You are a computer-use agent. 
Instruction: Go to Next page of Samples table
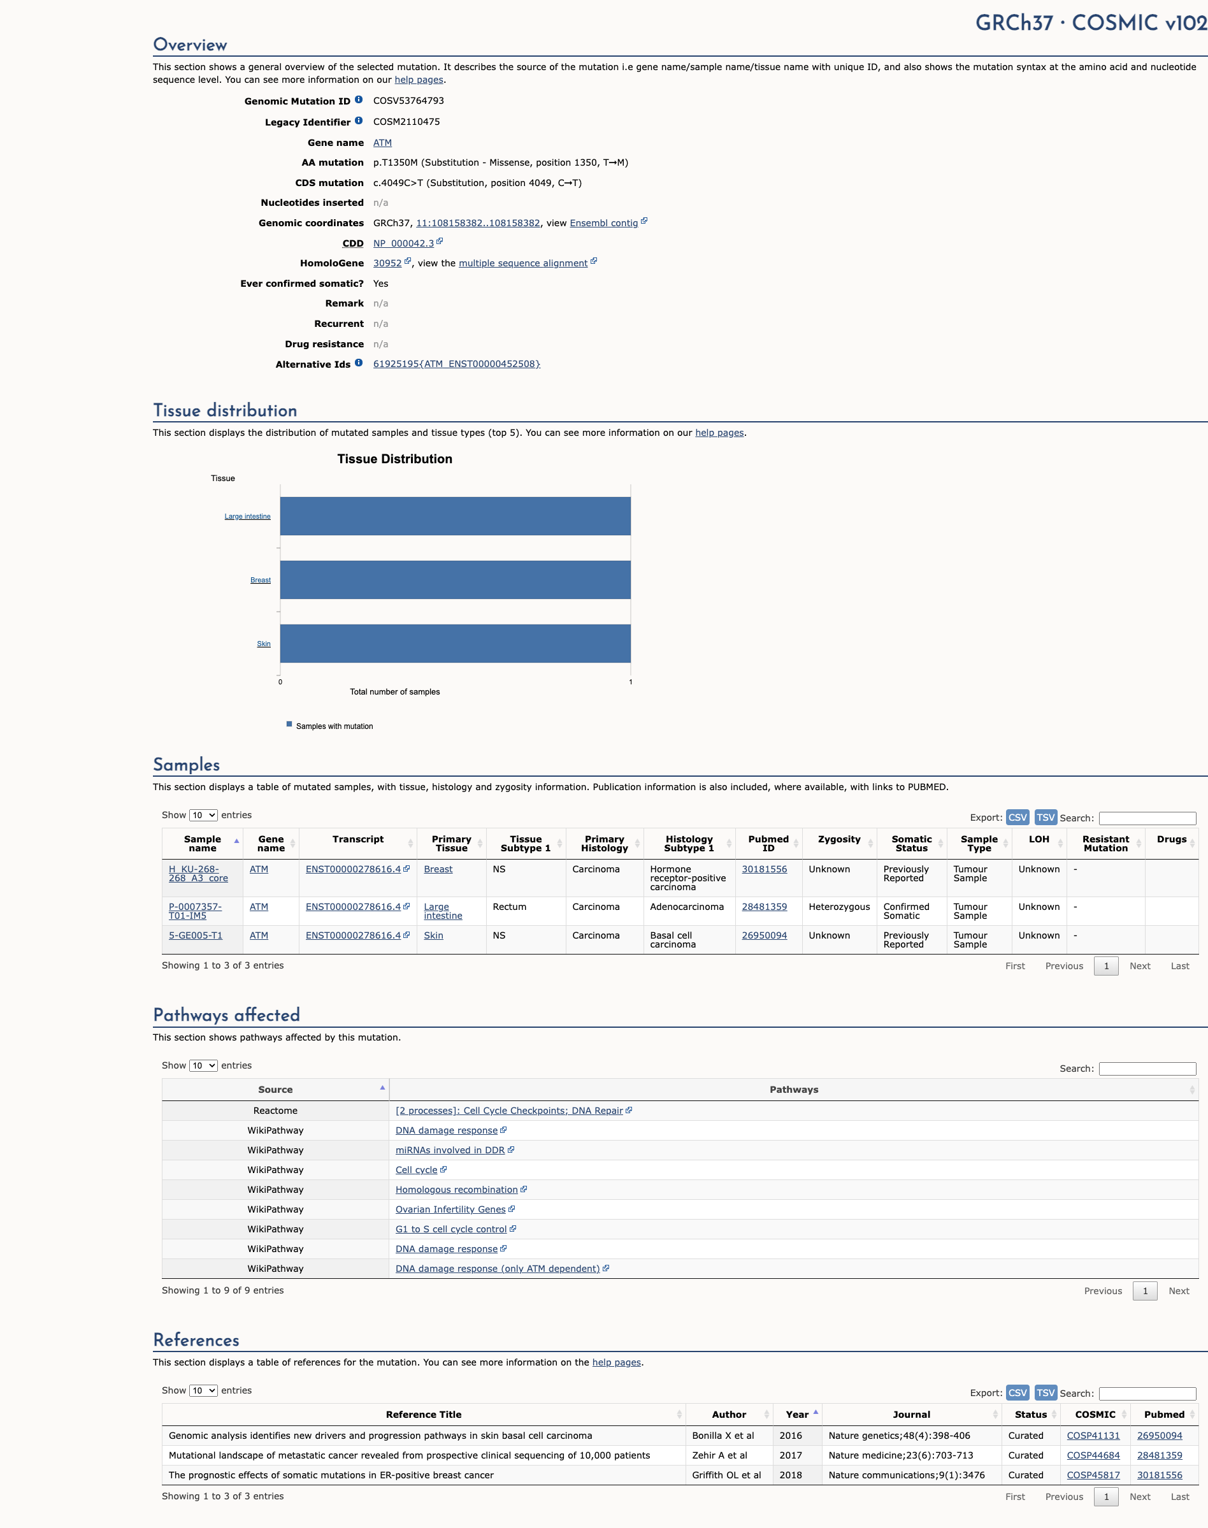click(1139, 965)
